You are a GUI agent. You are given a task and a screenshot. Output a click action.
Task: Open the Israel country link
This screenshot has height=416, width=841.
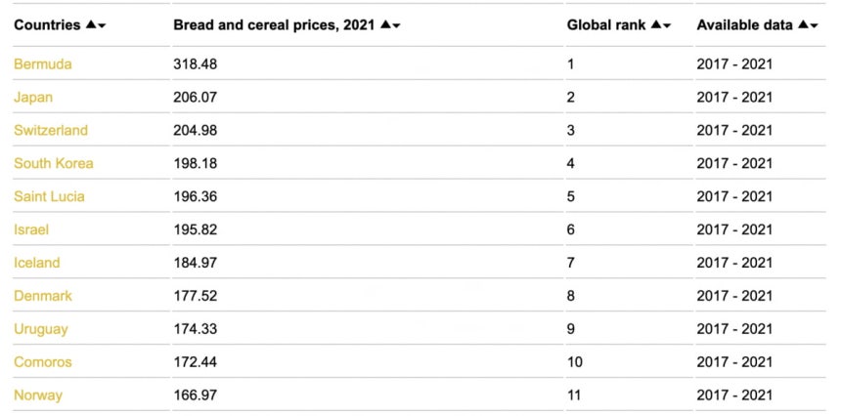pyautogui.click(x=31, y=230)
